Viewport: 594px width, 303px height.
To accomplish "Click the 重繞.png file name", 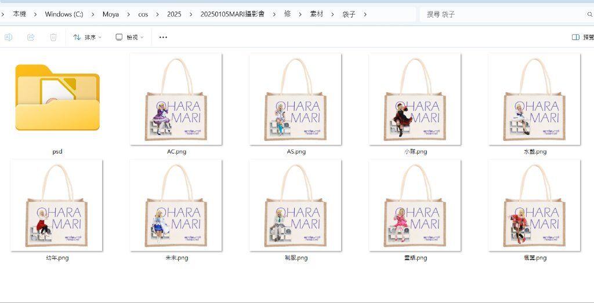I will pos(415,258).
